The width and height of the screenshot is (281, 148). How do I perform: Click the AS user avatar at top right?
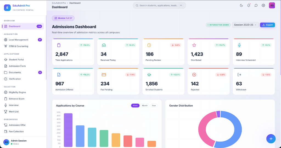(272, 5)
